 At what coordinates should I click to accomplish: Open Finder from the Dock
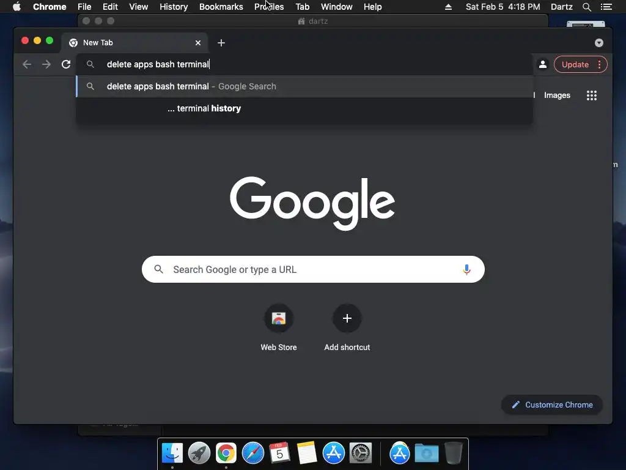tap(172, 453)
